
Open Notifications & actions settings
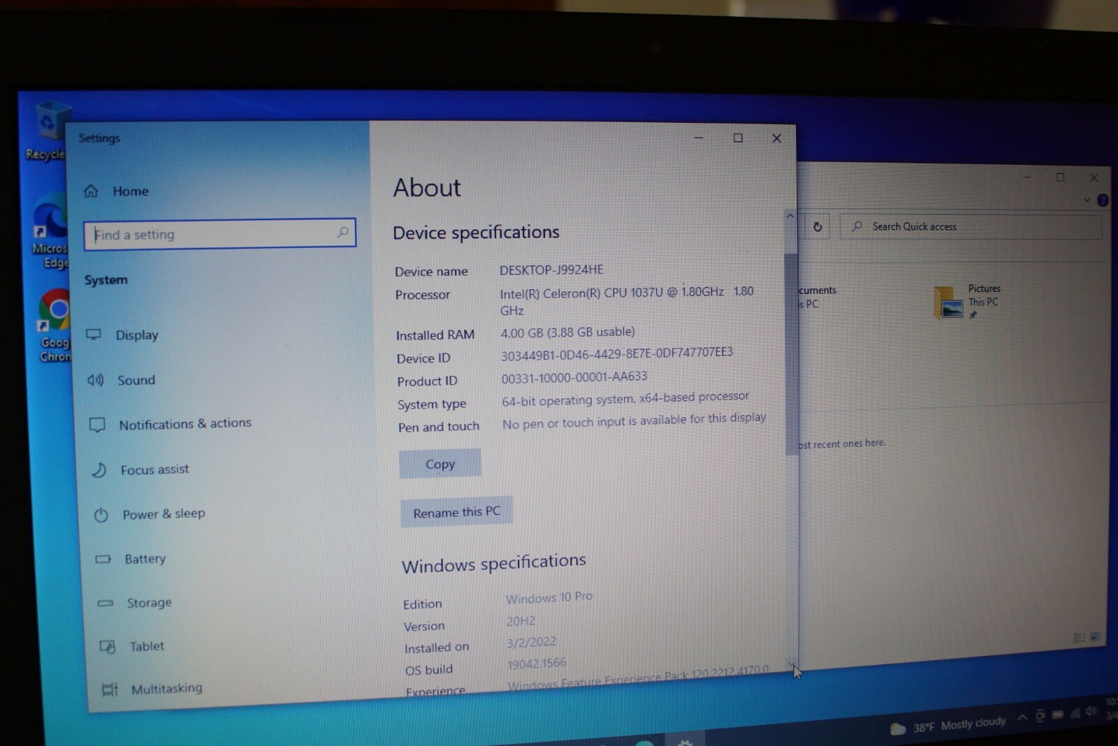click(x=170, y=424)
